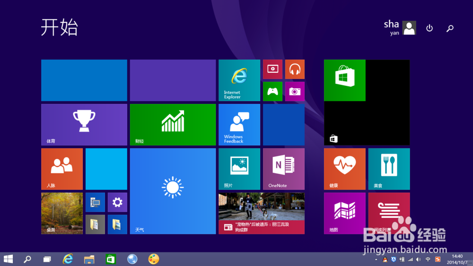Open the 桌面 Desktop tile with forest photo
The width and height of the screenshot is (473, 266).
(x=62, y=213)
